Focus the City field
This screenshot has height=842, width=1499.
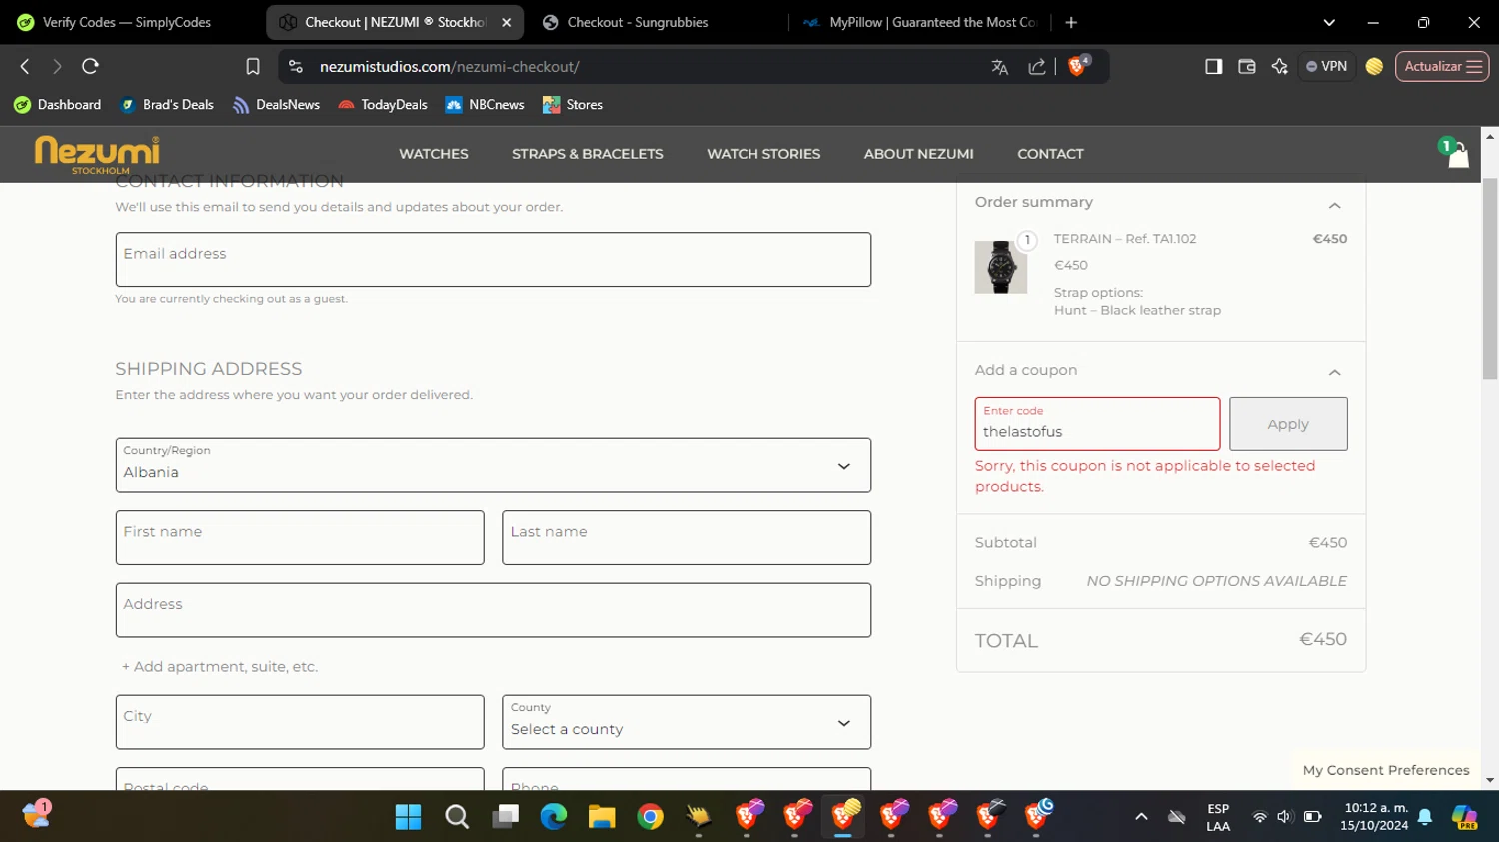[300, 722]
